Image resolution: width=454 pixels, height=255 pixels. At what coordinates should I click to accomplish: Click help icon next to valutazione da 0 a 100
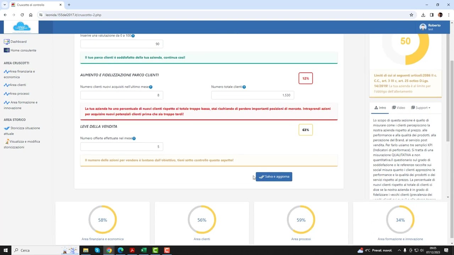pos(133,36)
